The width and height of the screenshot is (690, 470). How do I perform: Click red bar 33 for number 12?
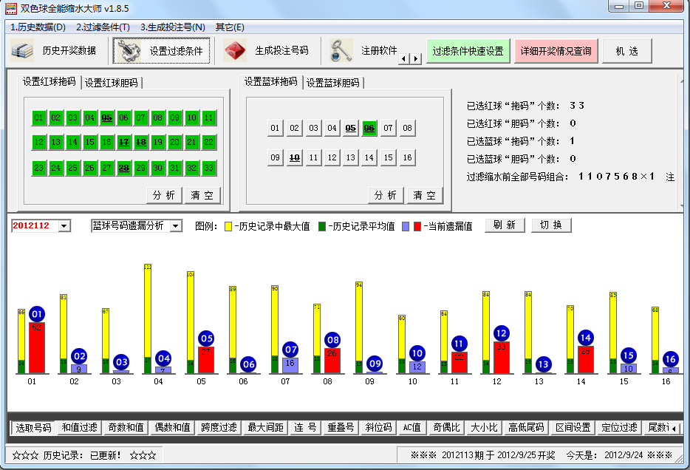point(501,358)
